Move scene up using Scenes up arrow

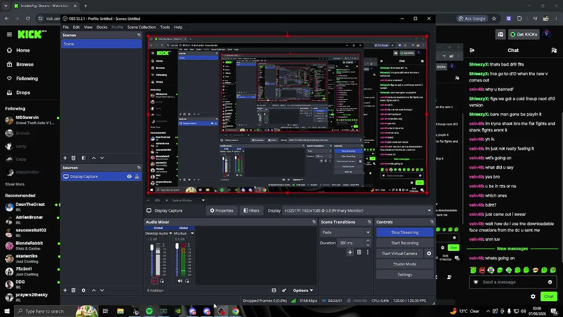pos(94,158)
